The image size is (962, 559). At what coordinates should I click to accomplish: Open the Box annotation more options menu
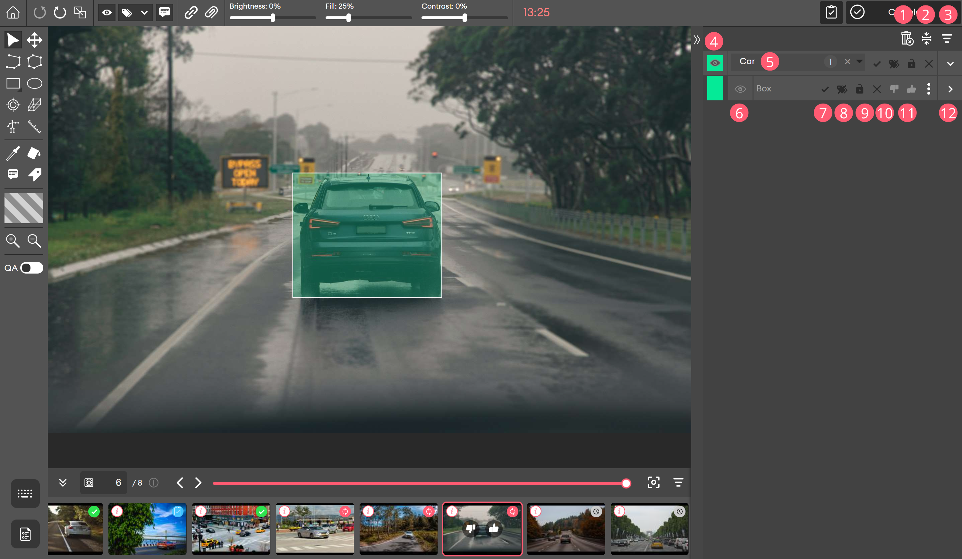929,89
